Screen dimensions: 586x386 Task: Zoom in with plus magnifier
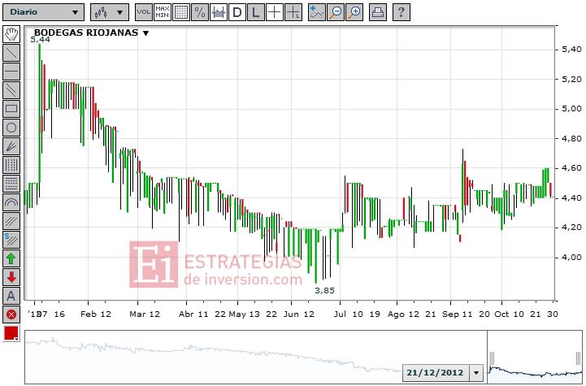pyautogui.click(x=354, y=12)
